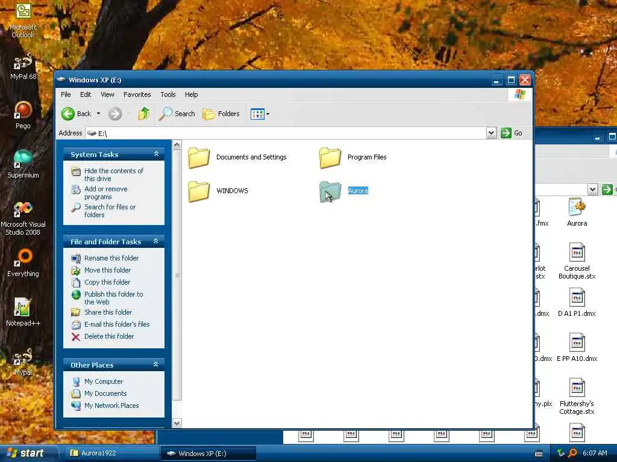Viewport: 617px width, 462px height.
Task: Click the Go button next to address
Action: [x=512, y=133]
